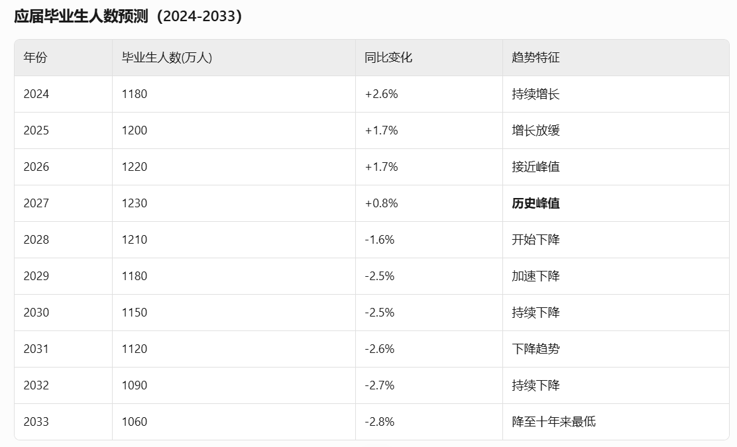Click the 年份 column header
Viewport: 737px width, 447px height.
[x=36, y=58]
